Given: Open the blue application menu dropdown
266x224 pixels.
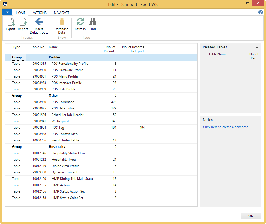Looking at the screenshot, I should (x=7, y=12).
